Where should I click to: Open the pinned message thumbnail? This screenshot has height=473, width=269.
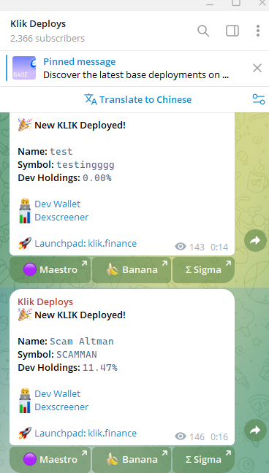click(x=24, y=68)
